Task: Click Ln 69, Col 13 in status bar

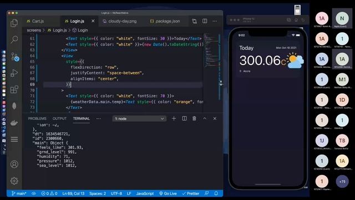Action: click(x=73, y=193)
